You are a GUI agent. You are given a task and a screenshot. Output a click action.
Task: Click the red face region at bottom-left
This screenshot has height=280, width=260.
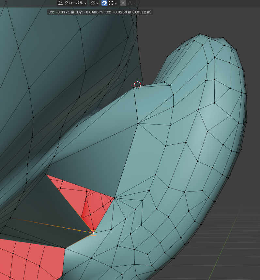click(29, 258)
